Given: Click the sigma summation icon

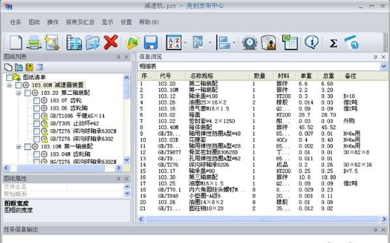Looking at the screenshot, I should click(333, 43).
